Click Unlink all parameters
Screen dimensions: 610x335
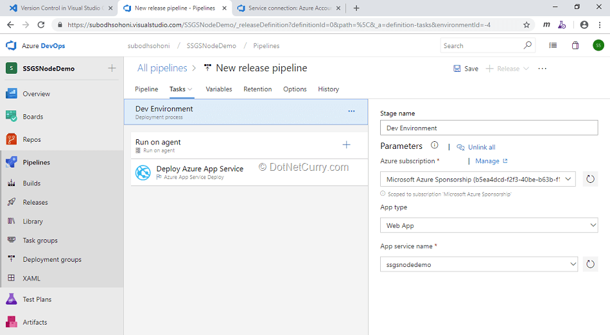pos(476,147)
